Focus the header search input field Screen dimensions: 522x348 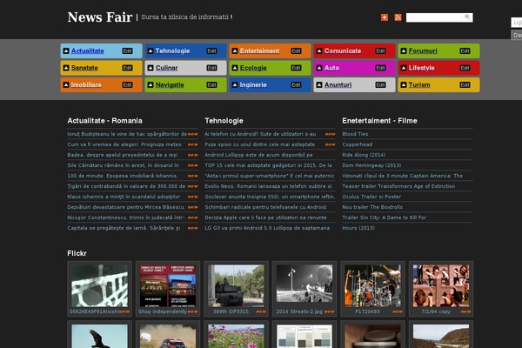(x=434, y=17)
